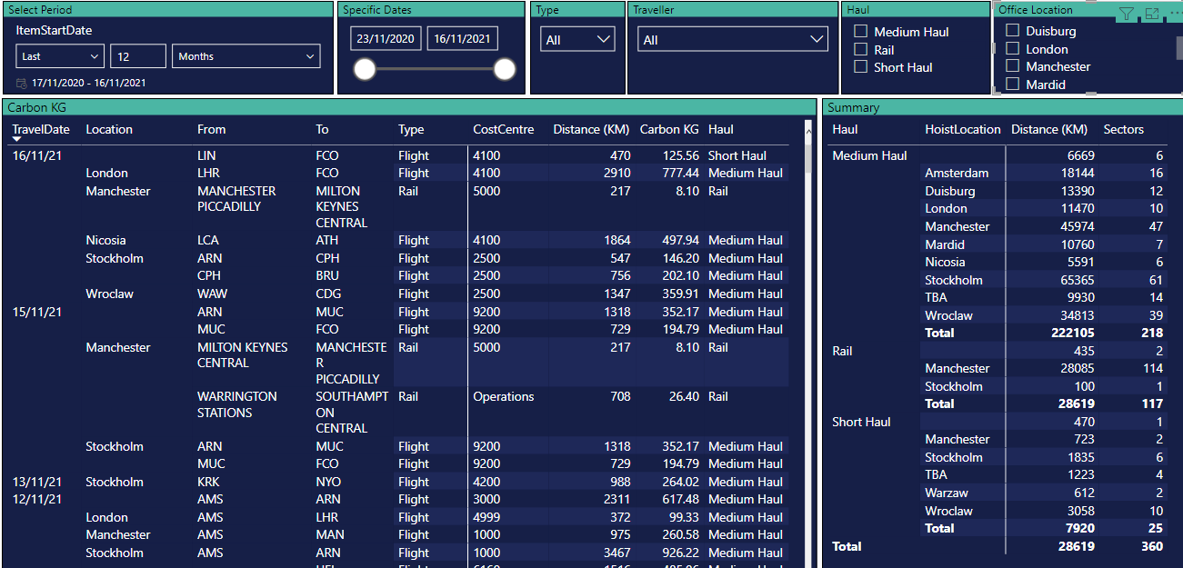Click the start date field 23/11/2020
Image resolution: width=1183 pixels, height=568 pixels.
pos(386,39)
